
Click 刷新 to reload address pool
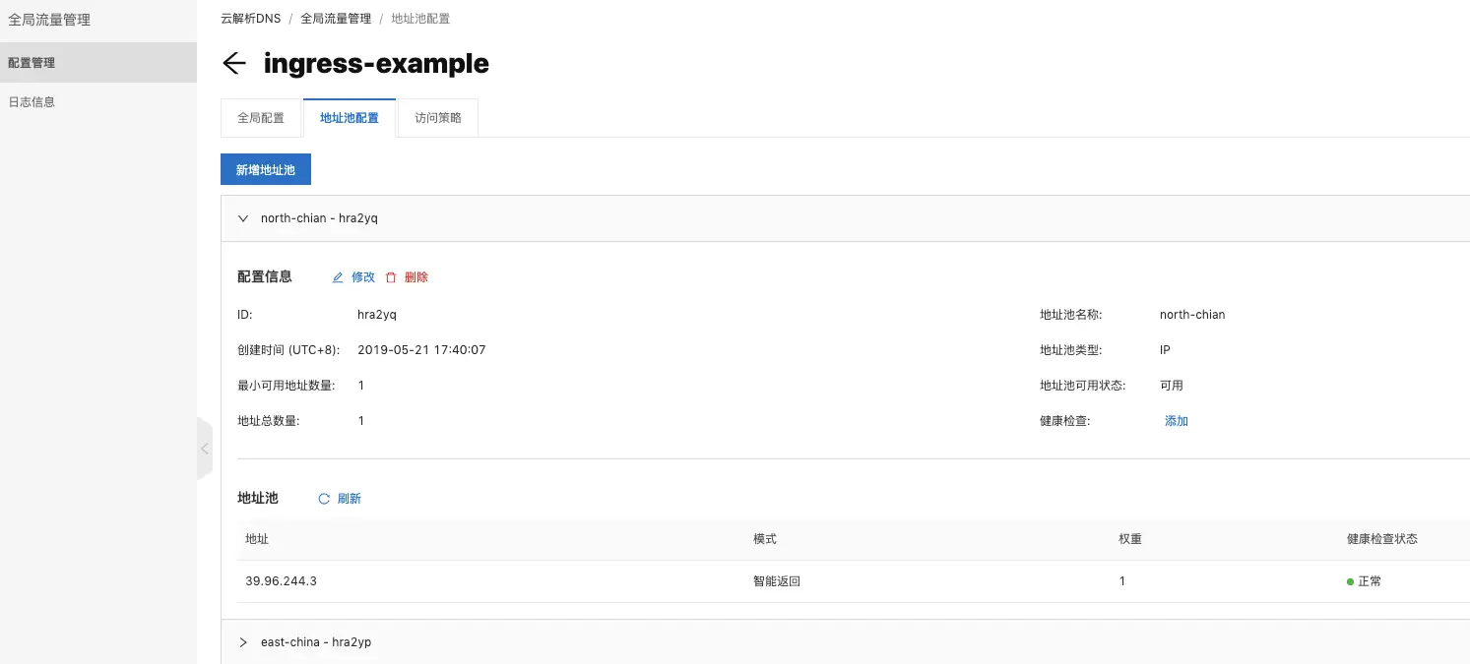click(350, 499)
